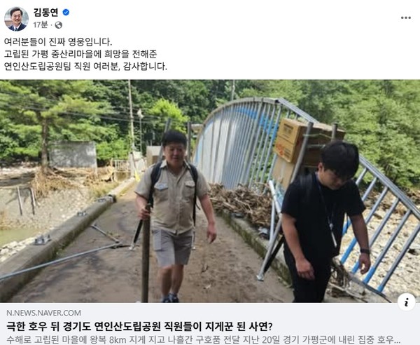Screen dimensions: 420x345
Task: Click the post line 여러분들이 진짜 영웅입니다
Action: tap(58, 42)
